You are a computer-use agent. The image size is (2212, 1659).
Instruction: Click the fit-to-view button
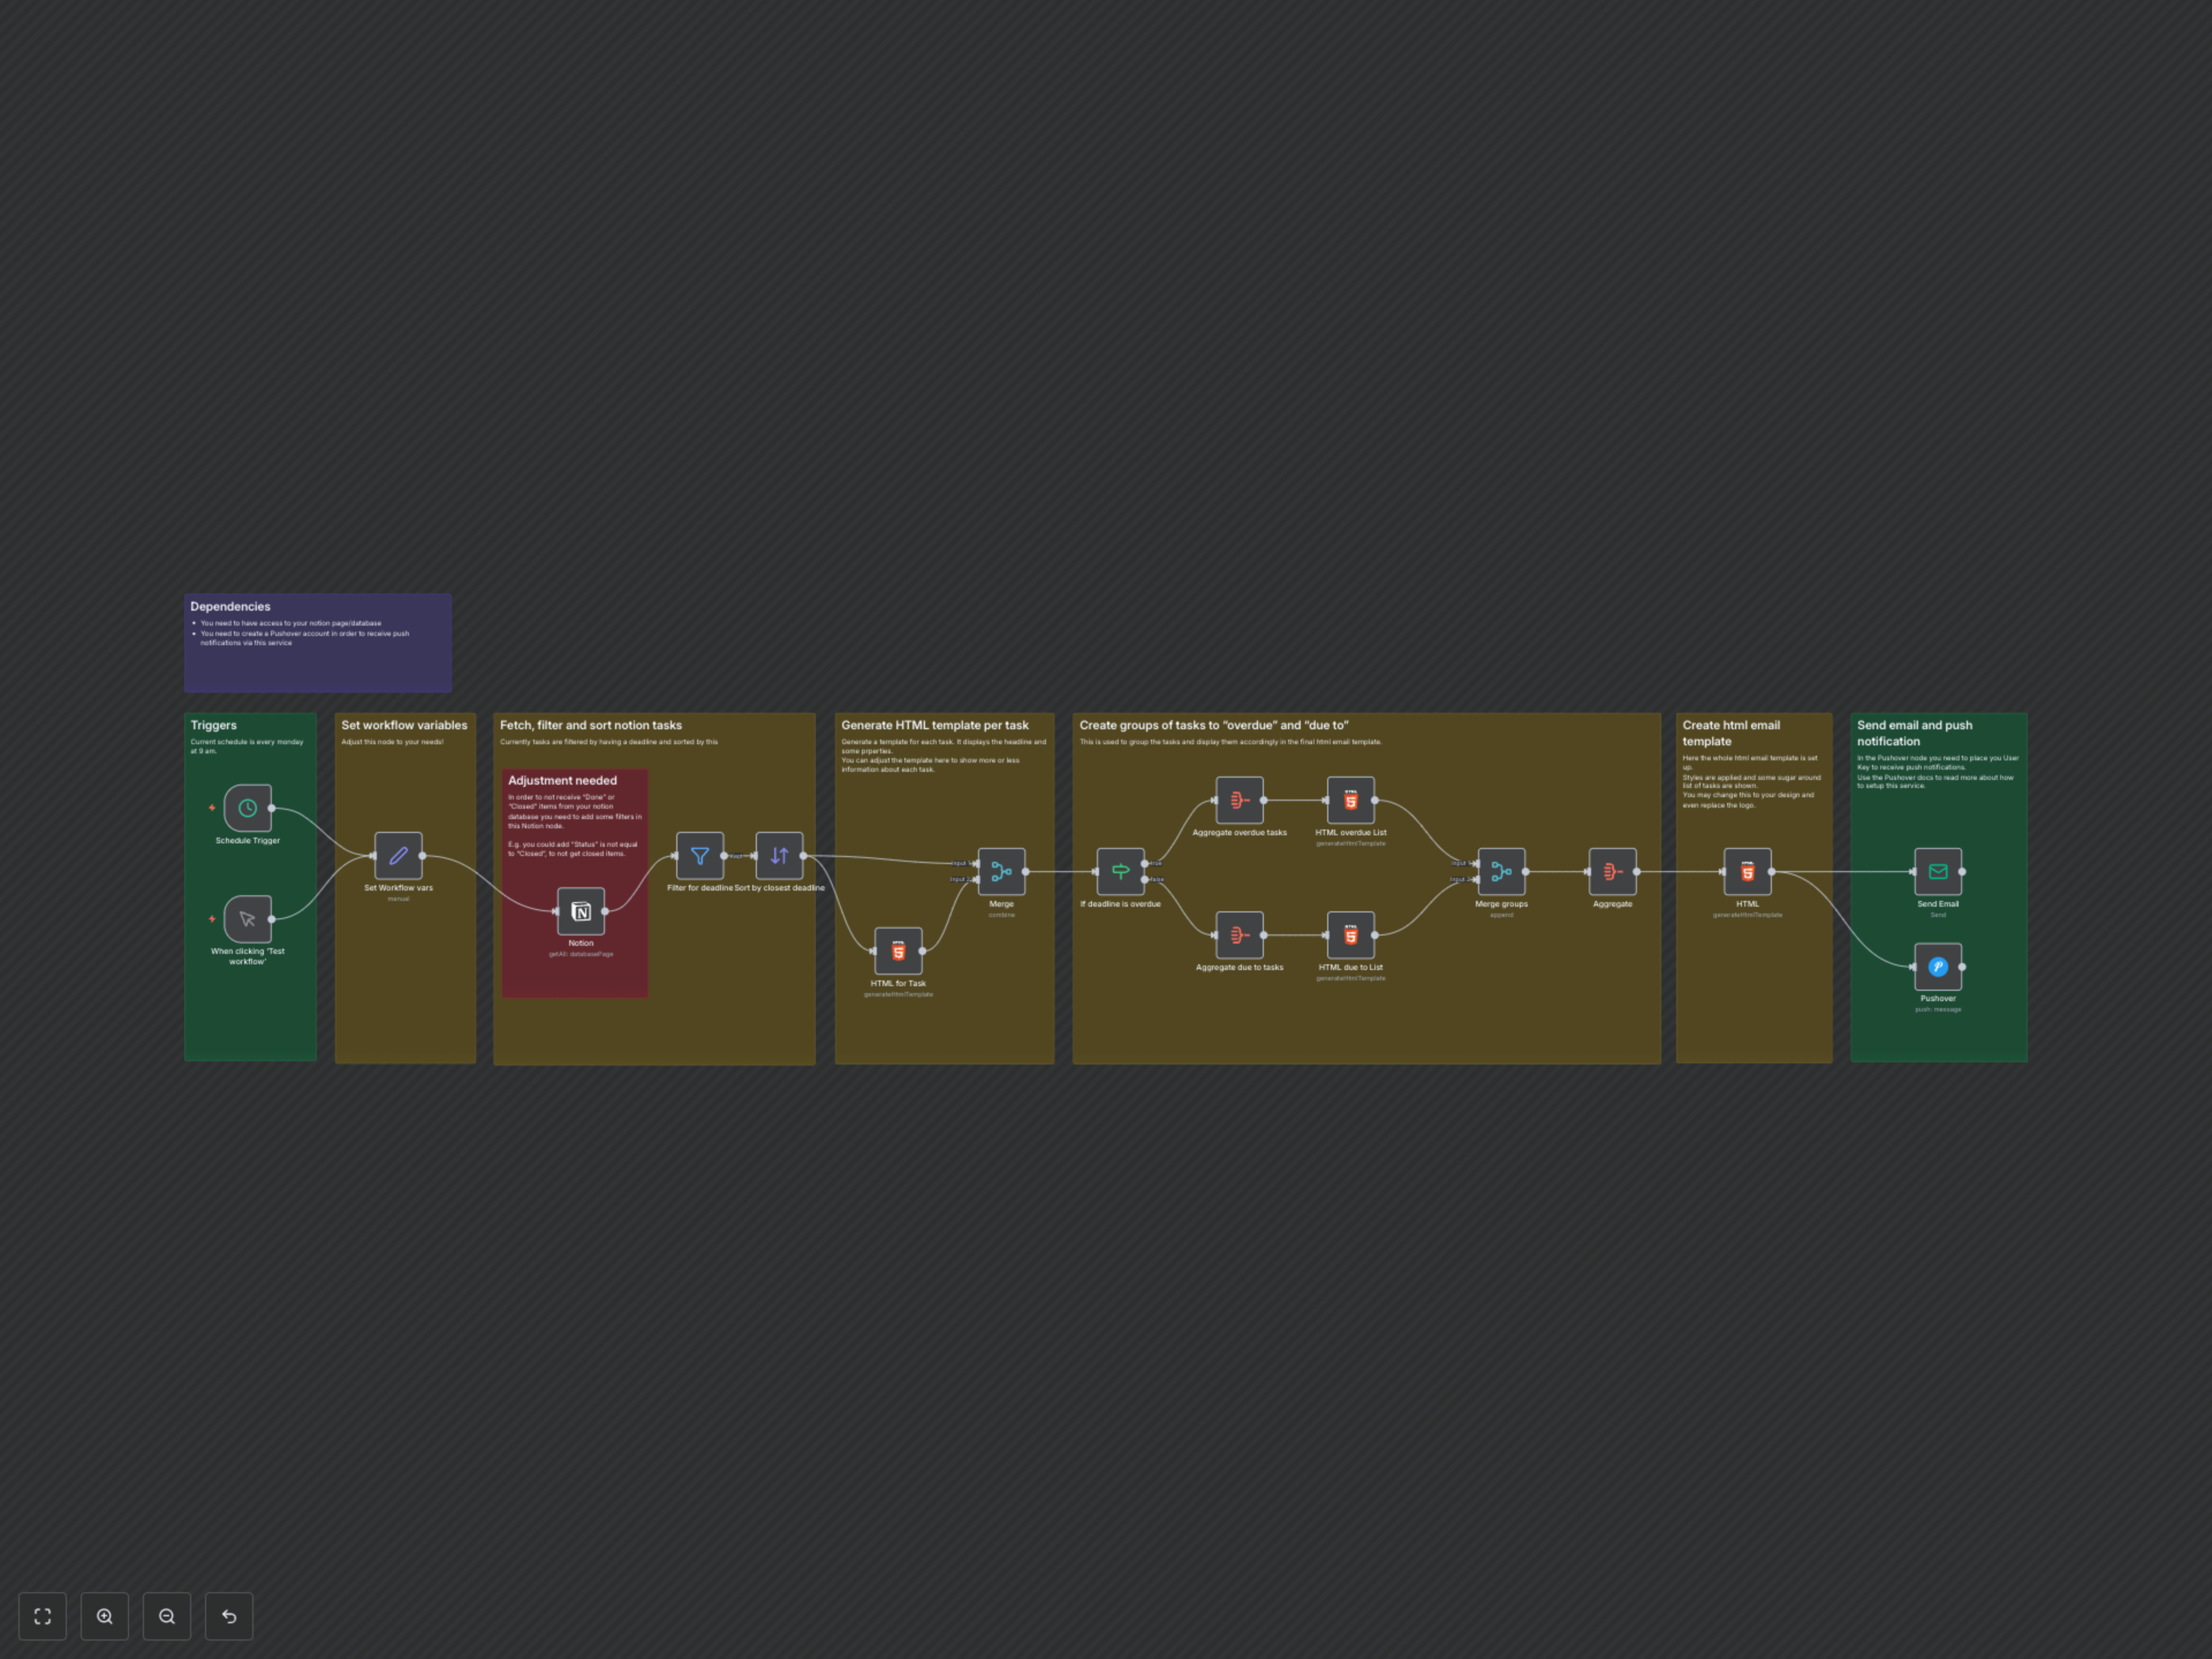pyautogui.click(x=43, y=1616)
